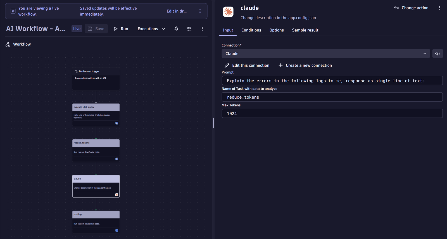Create a new connection
Viewport: 447px width, 239px height.
pos(305,65)
